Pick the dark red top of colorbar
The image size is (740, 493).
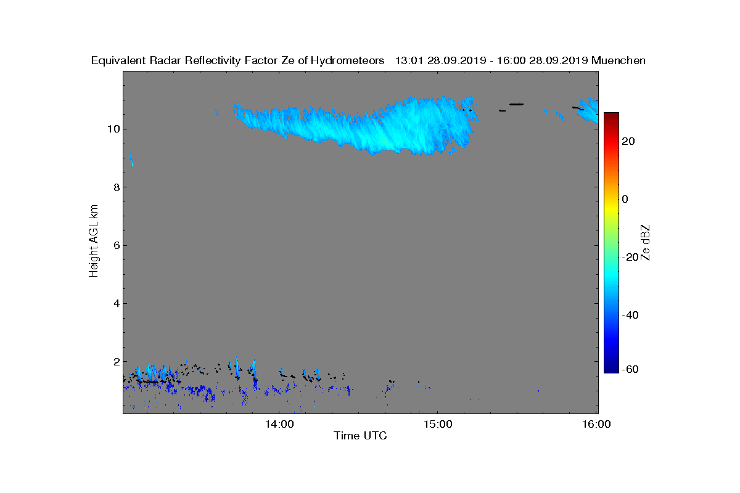(x=611, y=117)
